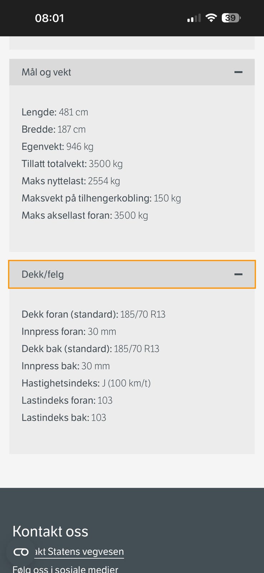This screenshot has width=264, height=573.
Task: Tap the floating round toggle-shaped icon
Action: click(21, 552)
